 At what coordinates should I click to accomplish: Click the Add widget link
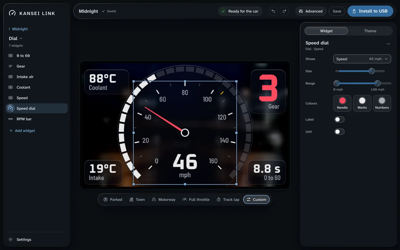22,131
